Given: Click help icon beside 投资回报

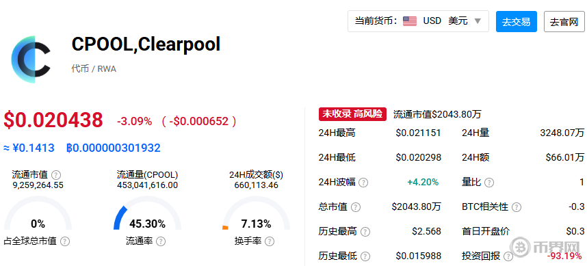Looking at the screenshot, I should [508, 256].
